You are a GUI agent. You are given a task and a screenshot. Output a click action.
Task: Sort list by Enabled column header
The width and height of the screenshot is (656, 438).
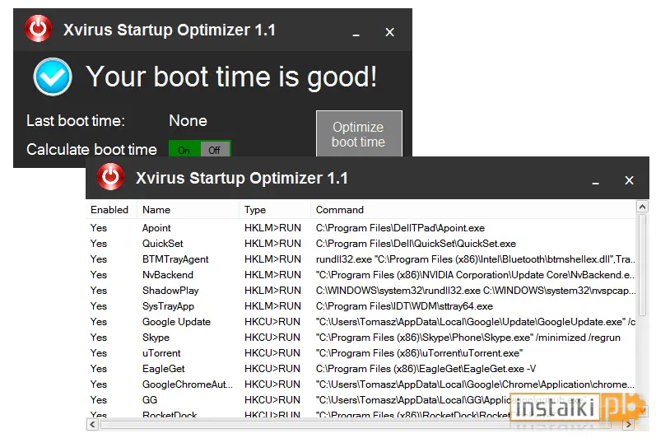click(109, 210)
